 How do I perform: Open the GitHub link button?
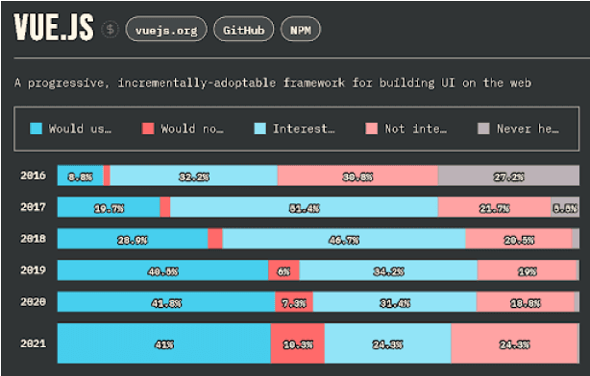pyautogui.click(x=243, y=30)
